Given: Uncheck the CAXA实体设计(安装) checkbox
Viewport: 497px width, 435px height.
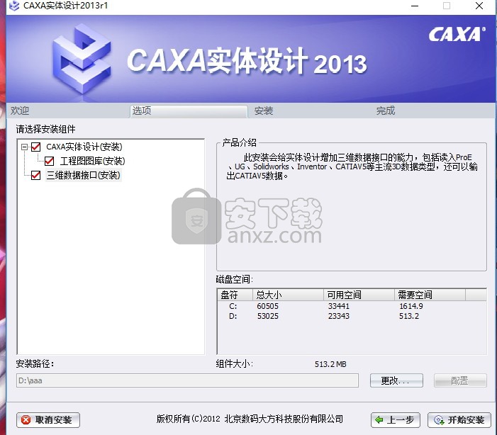Looking at the screenshot, I should click(36, 147).
